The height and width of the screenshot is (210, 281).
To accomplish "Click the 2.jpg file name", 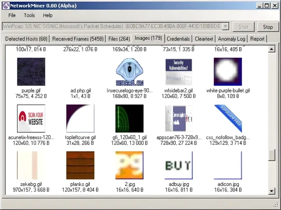I will [130, 184].
